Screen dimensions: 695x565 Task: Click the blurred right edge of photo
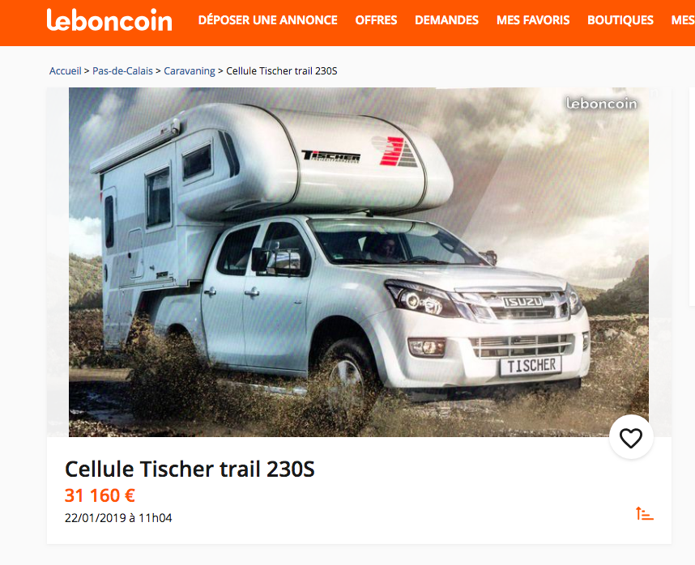660,262
